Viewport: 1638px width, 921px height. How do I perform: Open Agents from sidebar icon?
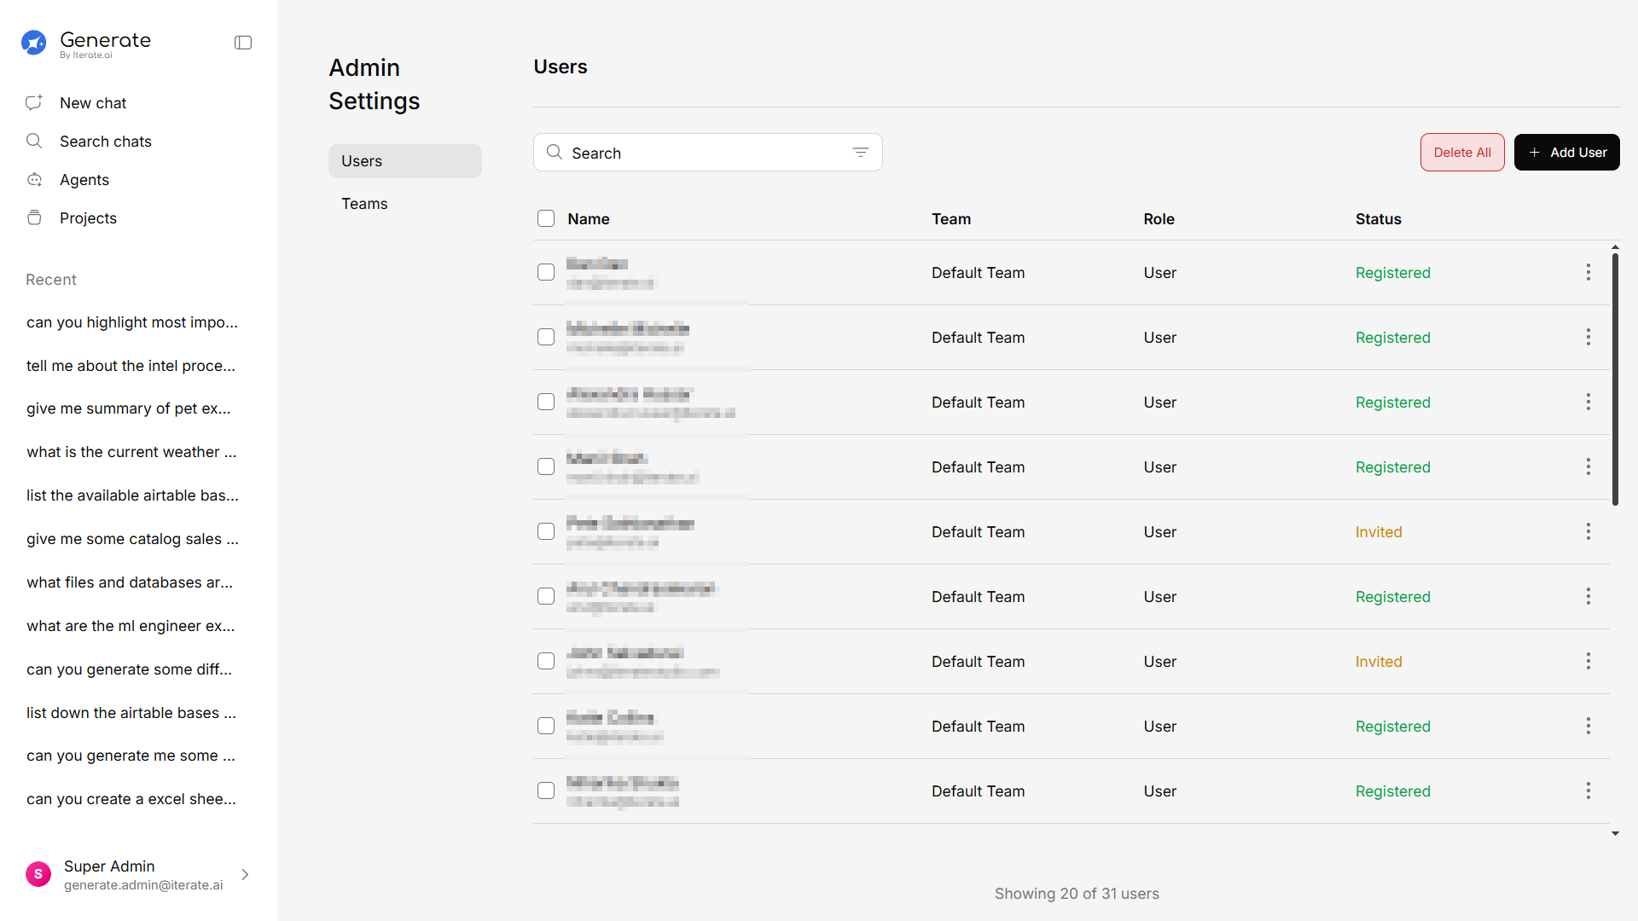(34, 179)
